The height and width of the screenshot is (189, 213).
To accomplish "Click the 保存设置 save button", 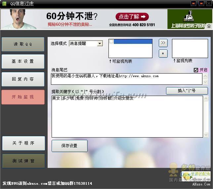I will [69, 146].
